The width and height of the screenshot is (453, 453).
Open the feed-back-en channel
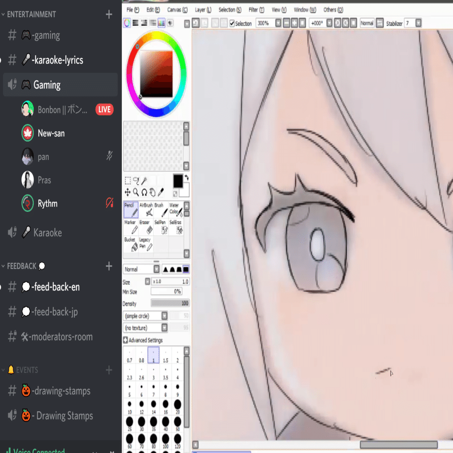[x=60, y=287]
